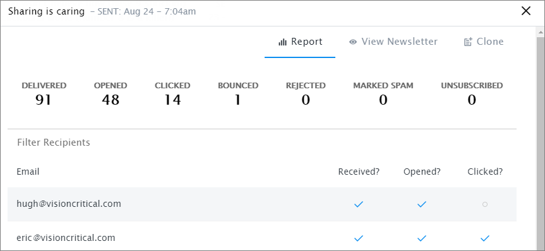545x251 pixels.
Task: Switch to the Report tab
Action: pos(300,42)
